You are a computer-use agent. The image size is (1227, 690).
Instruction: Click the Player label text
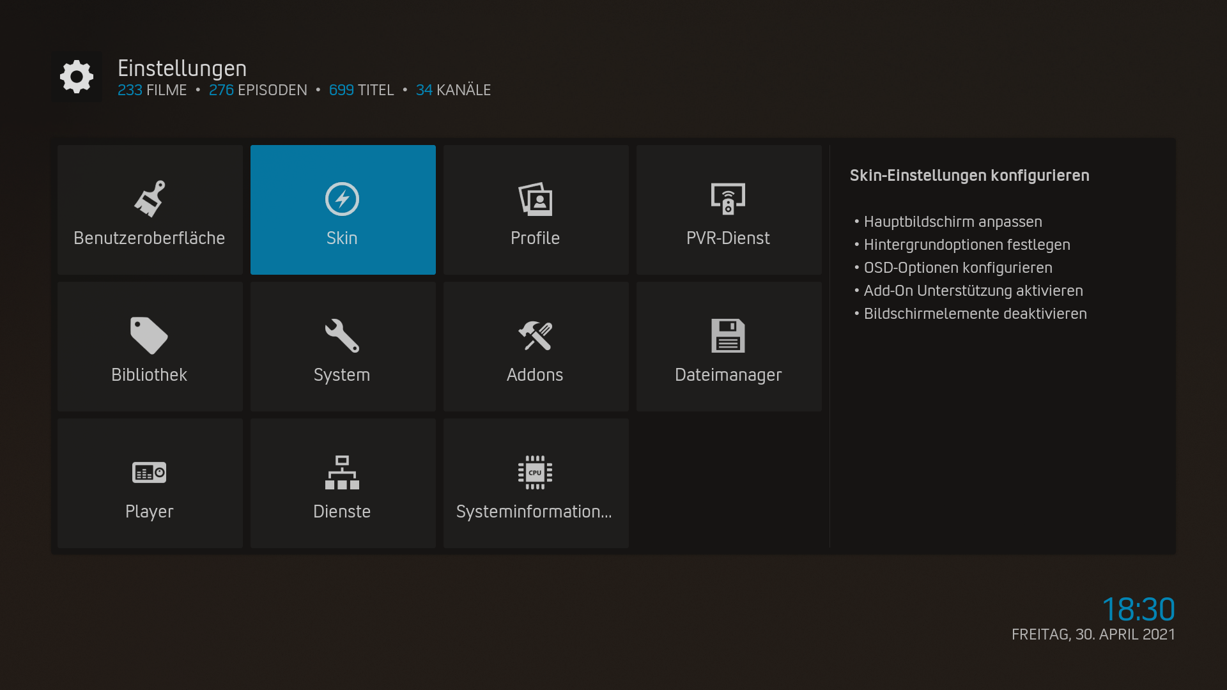[149, 512]
